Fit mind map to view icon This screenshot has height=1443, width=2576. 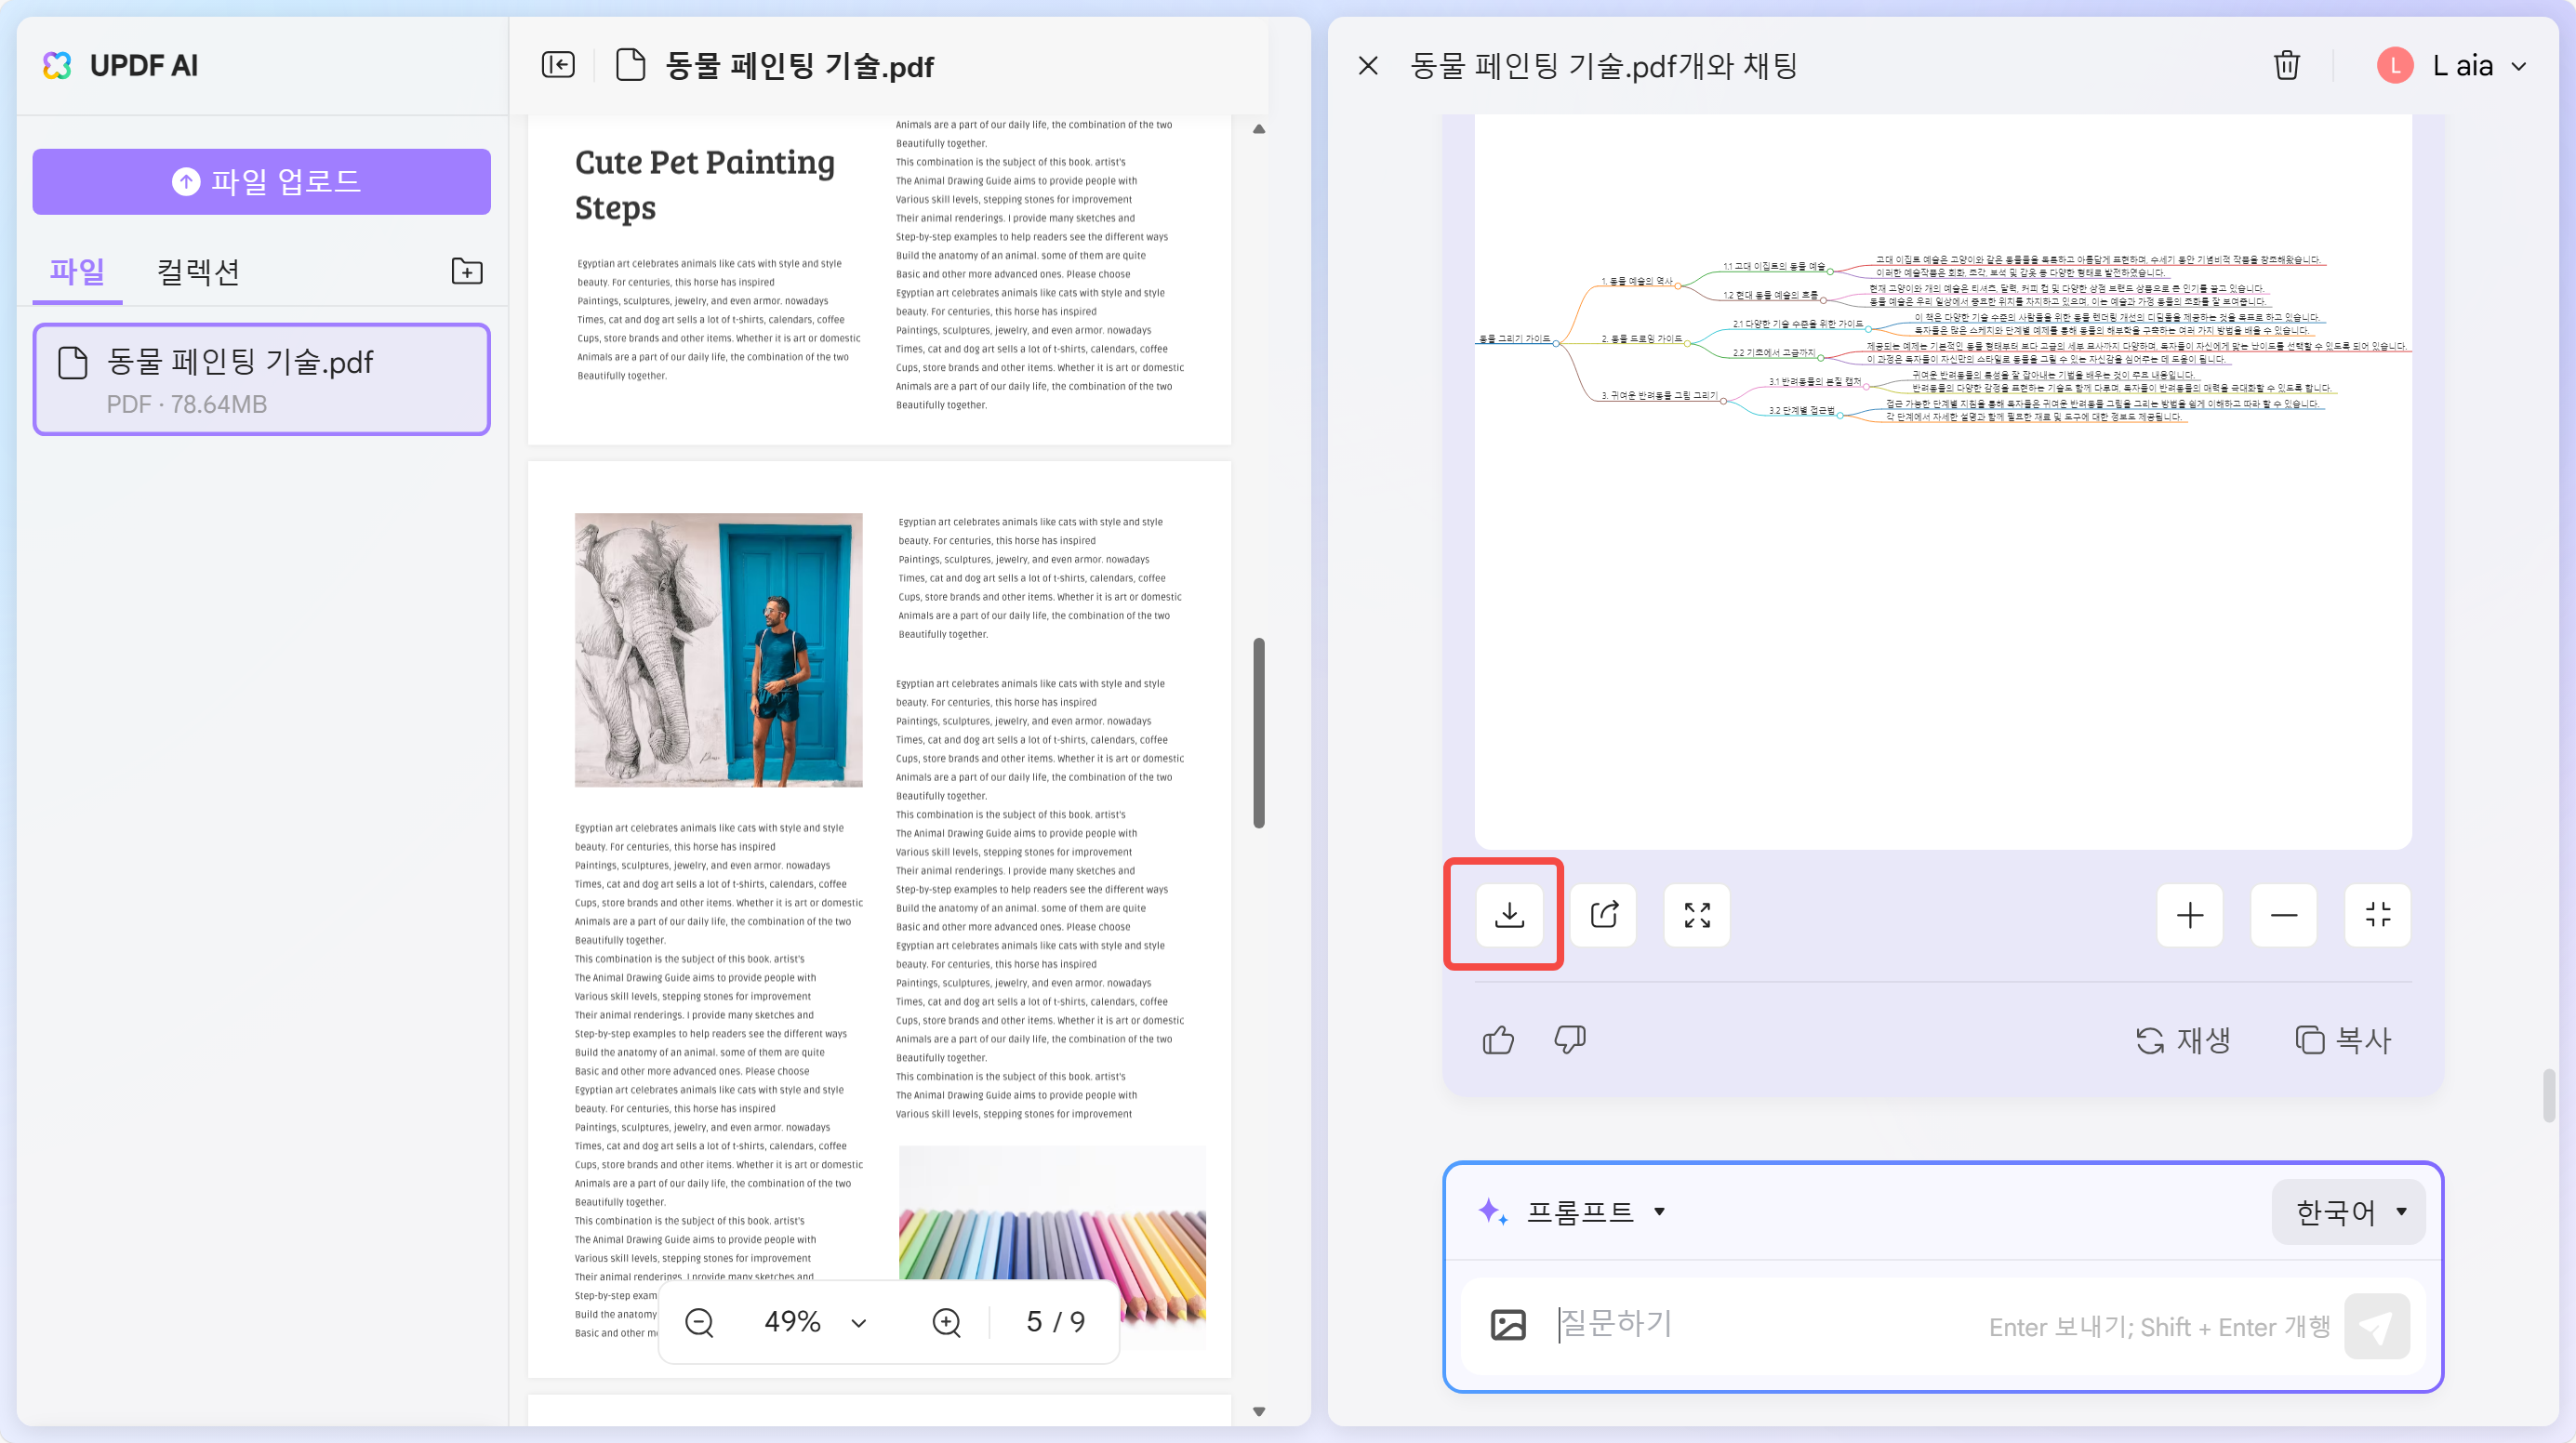pos(2377,915)
